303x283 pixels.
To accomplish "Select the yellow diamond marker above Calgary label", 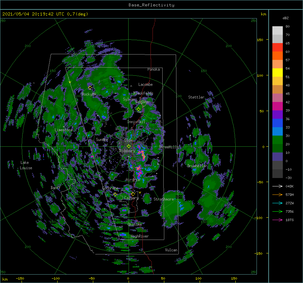I will tap(133, 194).
